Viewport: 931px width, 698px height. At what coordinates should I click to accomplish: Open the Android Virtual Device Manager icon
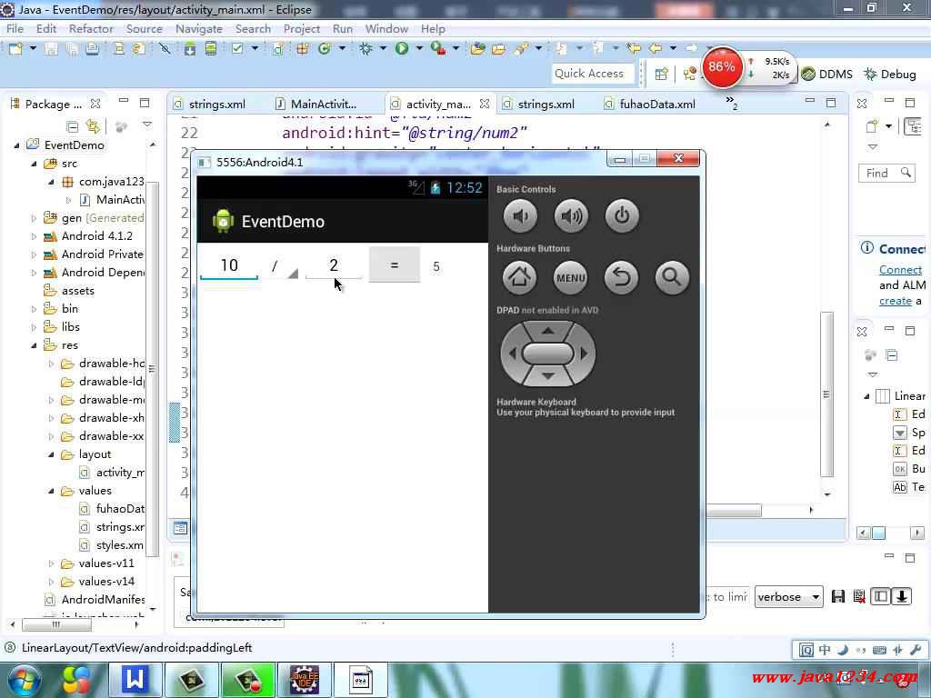click(x=211, y=49)
